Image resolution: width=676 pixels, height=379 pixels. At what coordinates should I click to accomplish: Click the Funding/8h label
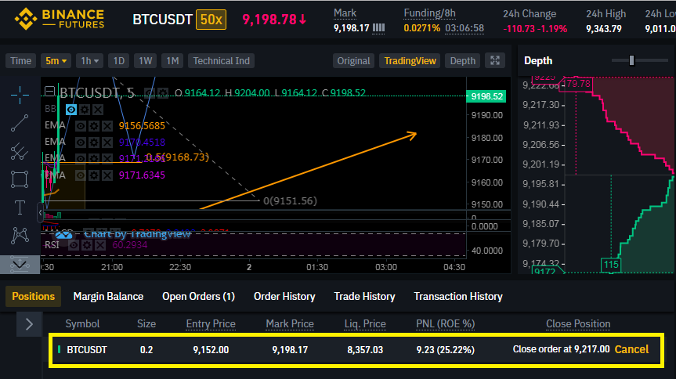coord(429,13)
